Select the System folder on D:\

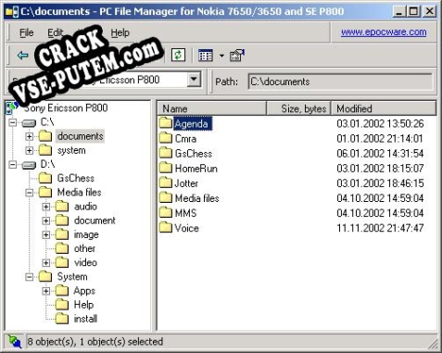pyautogui.click(x=72, y=277)
